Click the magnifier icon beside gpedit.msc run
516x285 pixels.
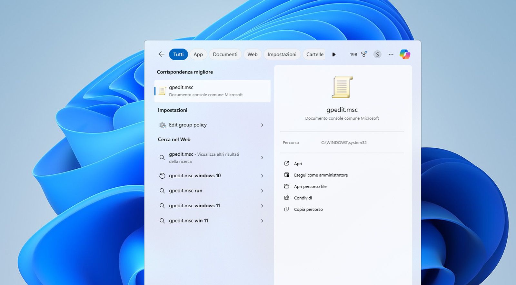[162, 191]
